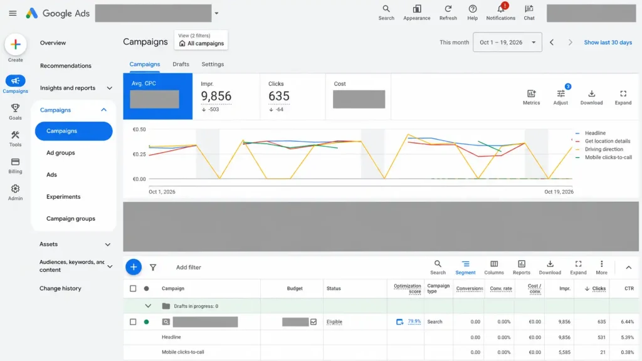Click the Add filter field
The image size is (642, 361).
click(188, 267)
